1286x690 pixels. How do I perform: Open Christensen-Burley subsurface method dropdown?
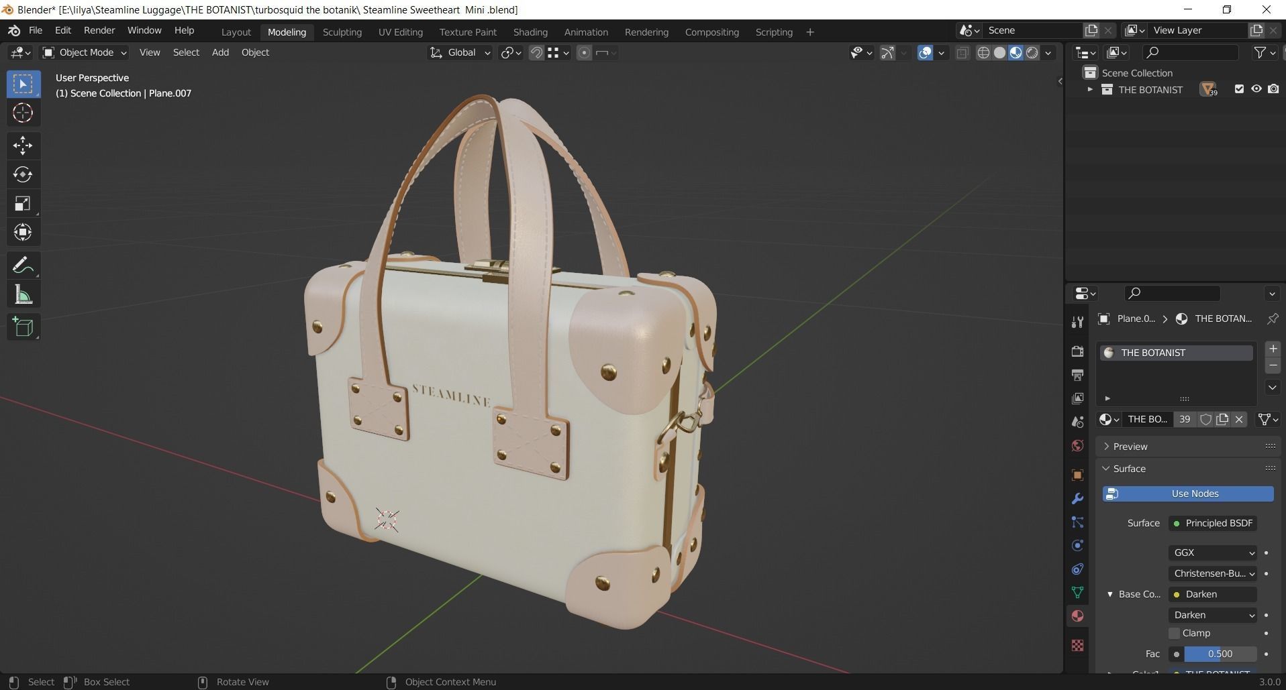coord(1212,573)
